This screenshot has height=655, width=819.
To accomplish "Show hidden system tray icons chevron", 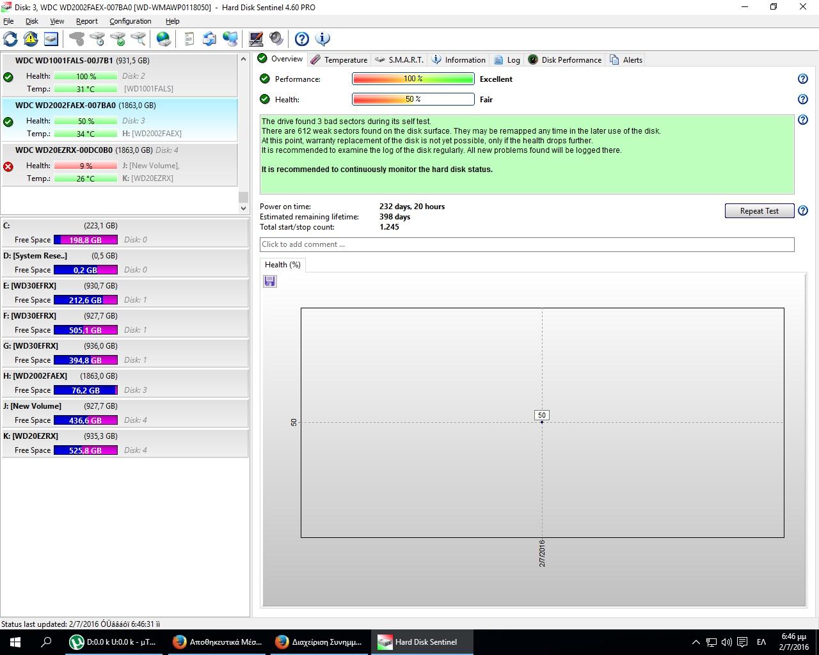I will 696,642.
